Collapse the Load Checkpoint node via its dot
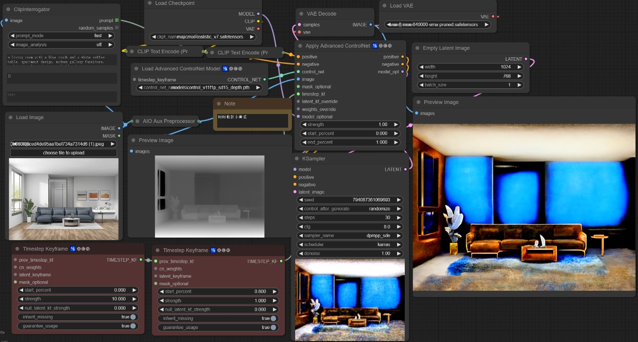The width and height of the screenshot is (638, 342). tap(150, 3)
